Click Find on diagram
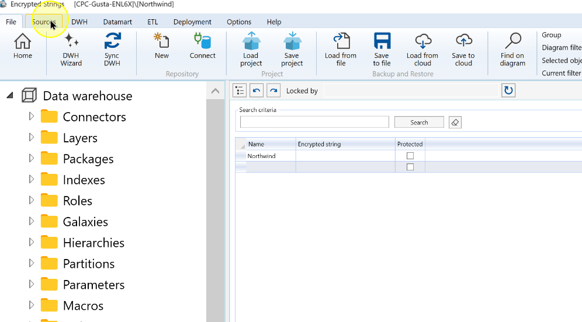582x322 pixels. [x=512, y=50]
